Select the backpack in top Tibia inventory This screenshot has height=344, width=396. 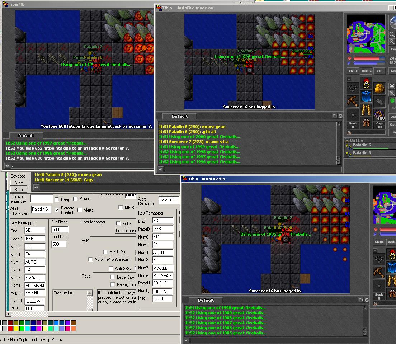click(379, 88)
